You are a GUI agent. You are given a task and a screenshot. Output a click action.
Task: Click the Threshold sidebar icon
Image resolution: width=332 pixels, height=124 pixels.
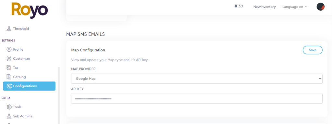pos(9,29)
